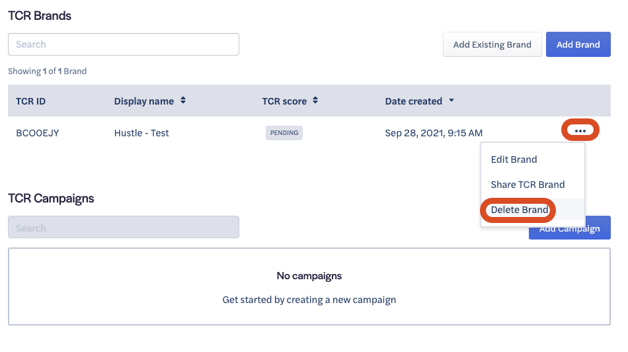Click the Date created column label
The height and width of the screenshot is (352, 628).
pos(413,101)
